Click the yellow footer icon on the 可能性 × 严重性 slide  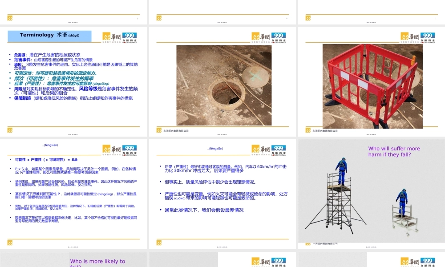click(x=10, y=243)
